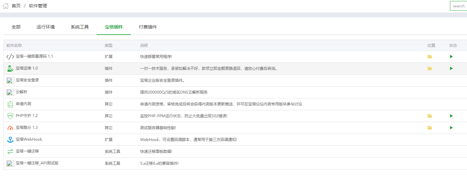467x182 pixels.
Task: Toggle status play button for PHP守护
Action: point(451,116)
